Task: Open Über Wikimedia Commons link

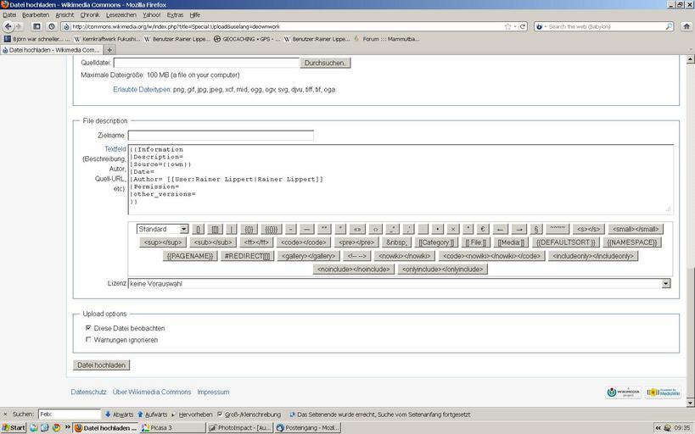Action: click(x=152, y=392)
